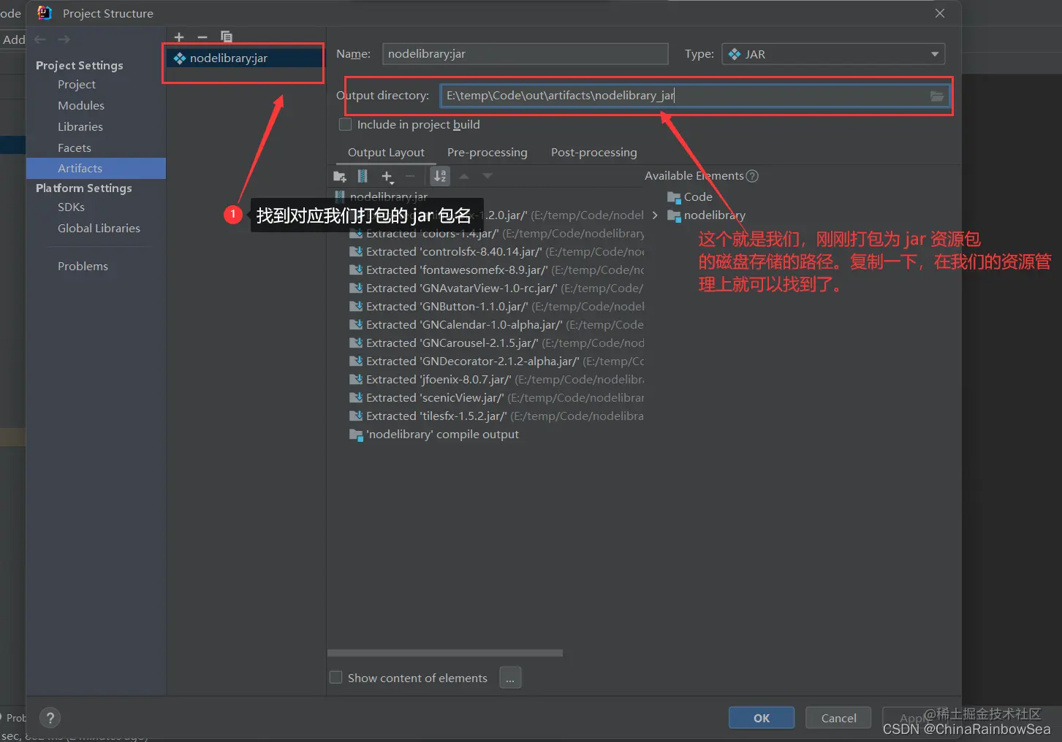Select Extracted 'scenicView.jar/' row
Viewport: 1062px width, 742px height.
pos(497,398)
